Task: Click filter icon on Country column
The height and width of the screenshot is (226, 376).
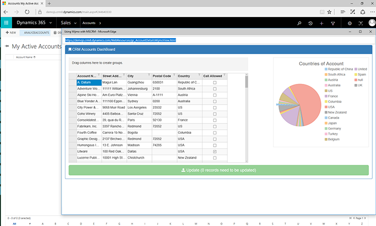Action: click(x=199, y=75)
